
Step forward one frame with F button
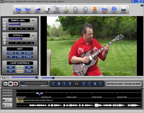84,84
